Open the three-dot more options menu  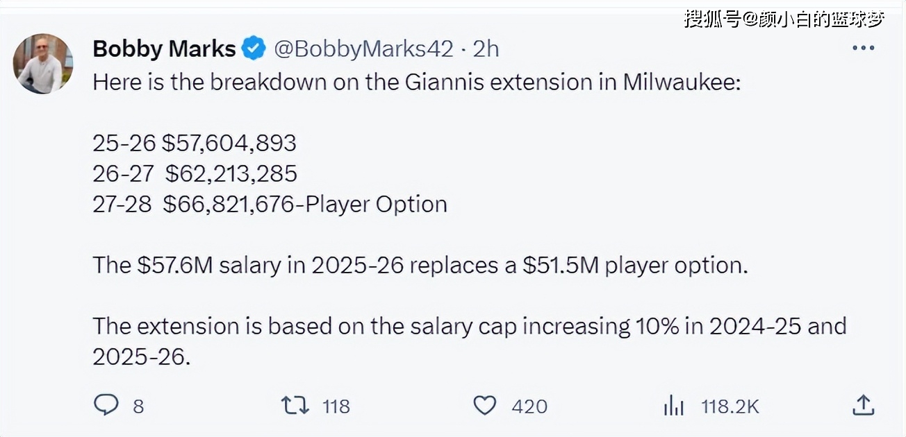click(x=863, y=48)
